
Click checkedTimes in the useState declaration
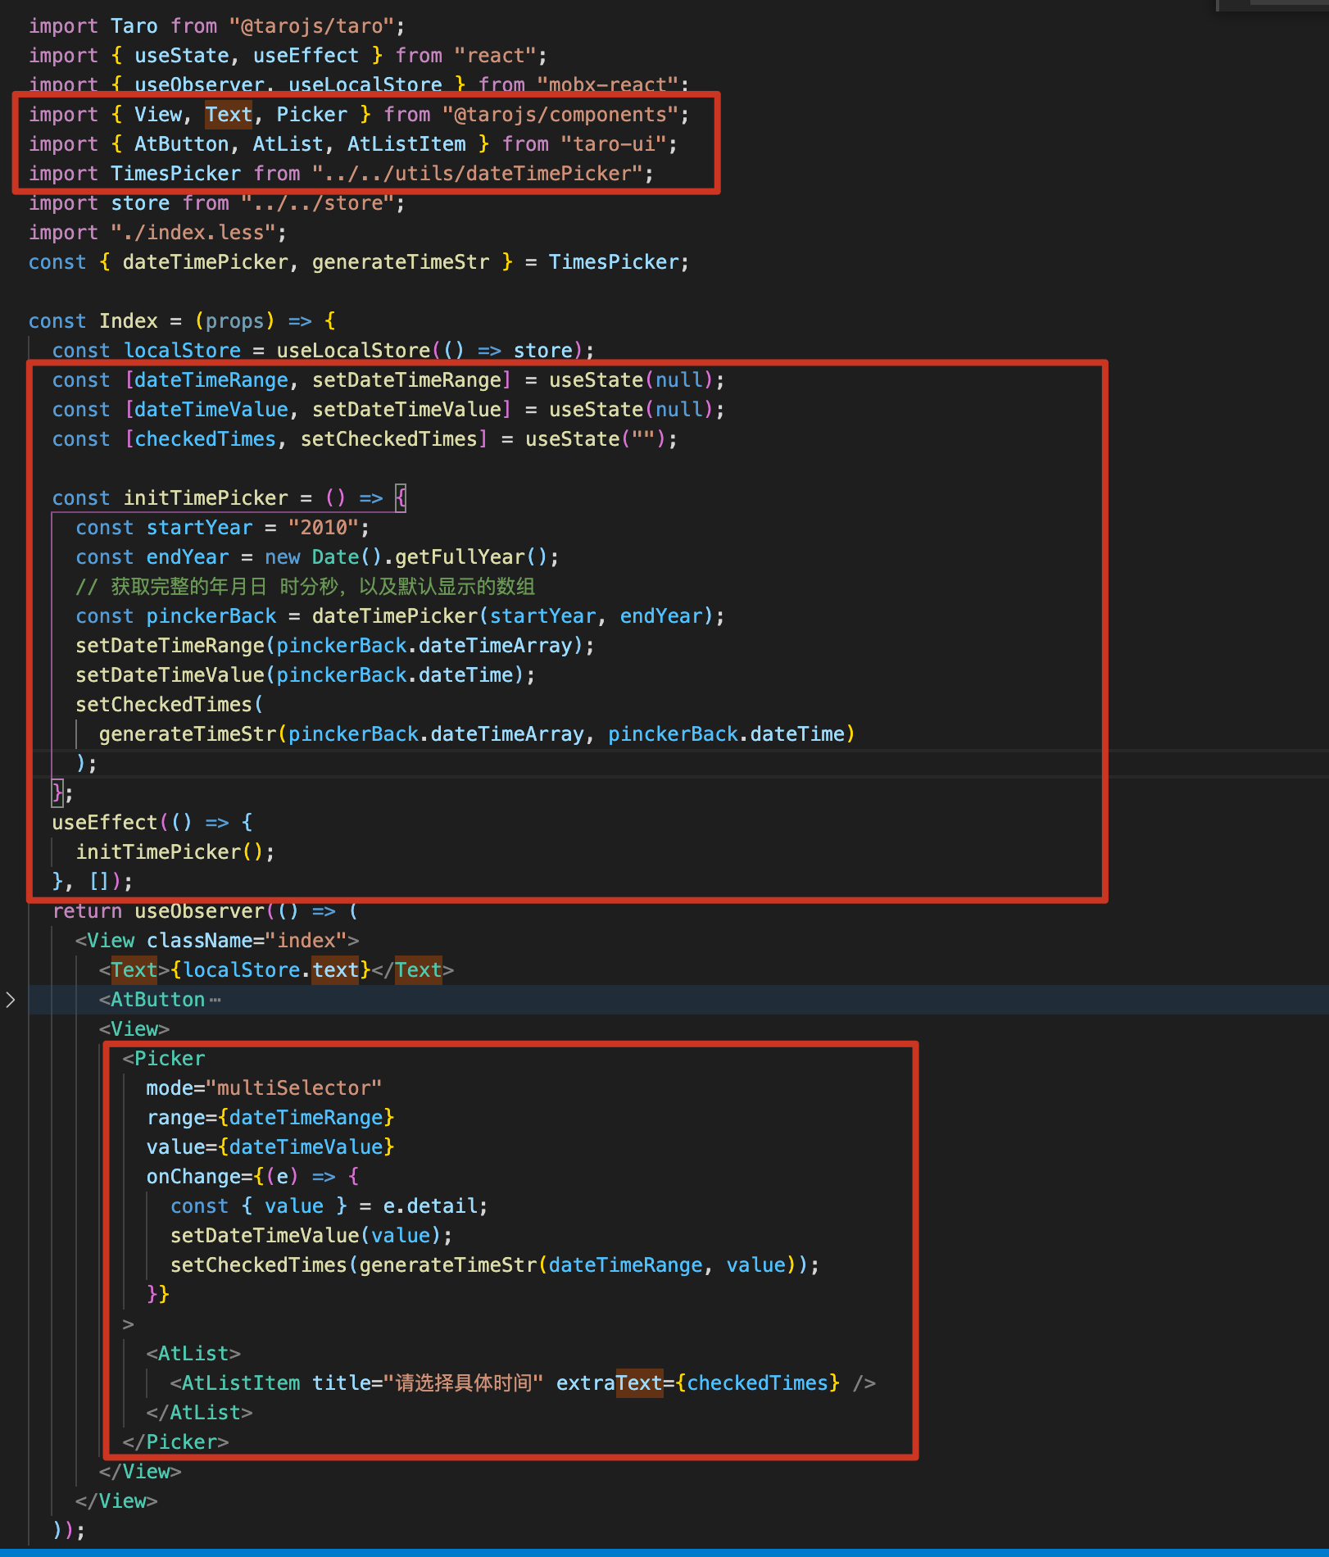(205, 439)
